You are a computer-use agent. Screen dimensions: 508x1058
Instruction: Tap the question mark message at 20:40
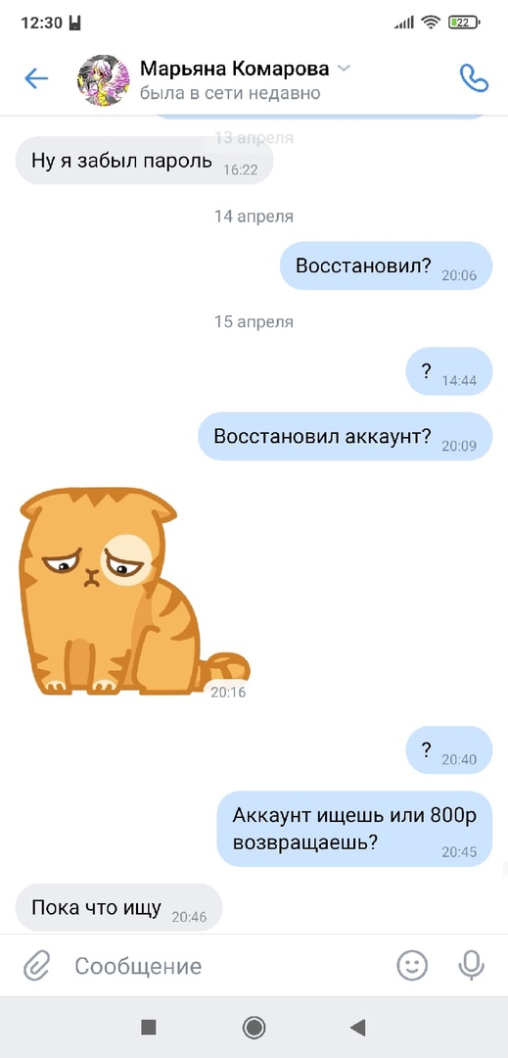pos(449,750)
